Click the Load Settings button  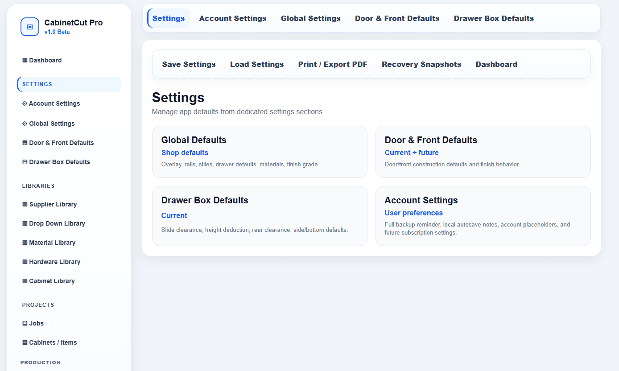[257, 64]
